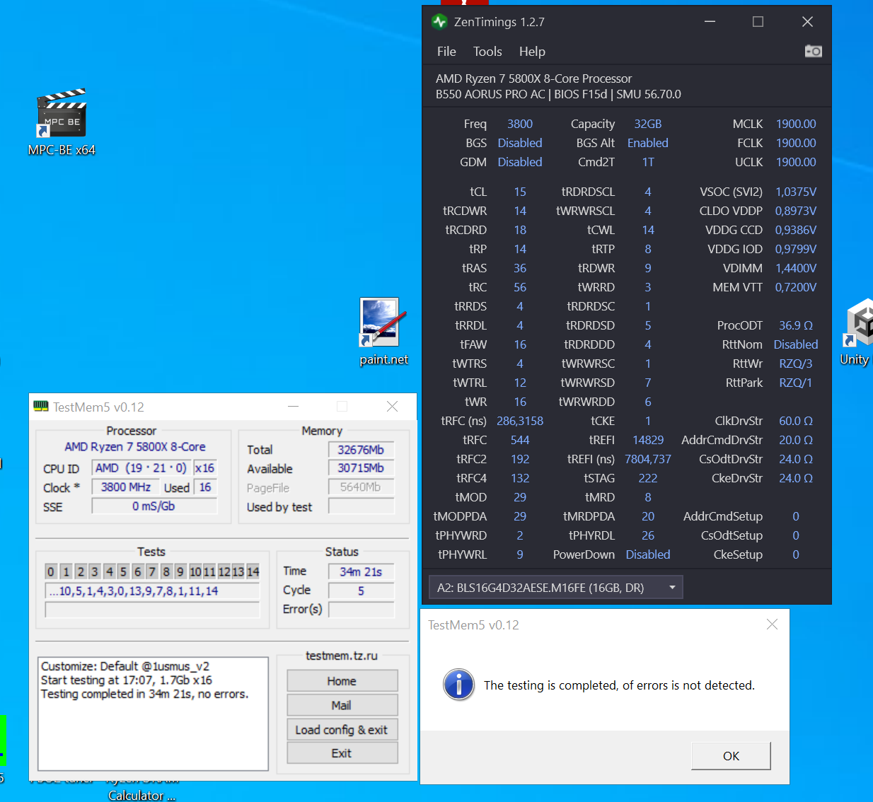Open the Unity desktop shortcut
873x802 pixels.
pos(857,331)
